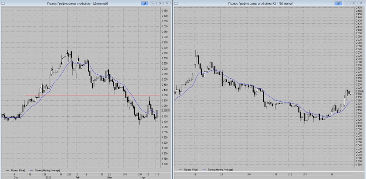Image resolution: width=366 pixels, height=179 pixels.
Task: Click the Mar month label on the daily time axis
Action: point(110,177)
